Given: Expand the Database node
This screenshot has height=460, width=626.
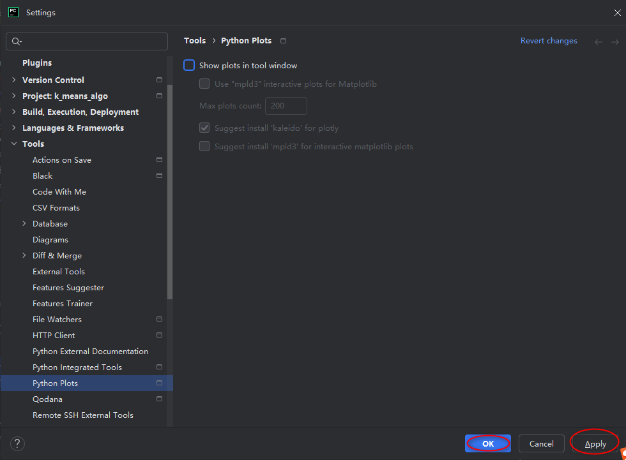Looking at the screenshot, I should pyautogui.click(x=24, y=223).
